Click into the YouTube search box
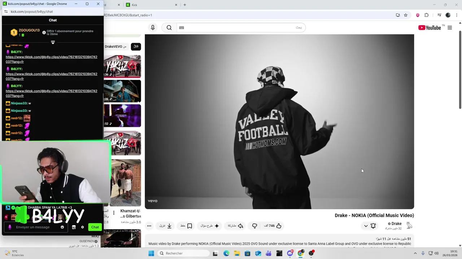The image size is (462, 259). (x=241, y=28)
